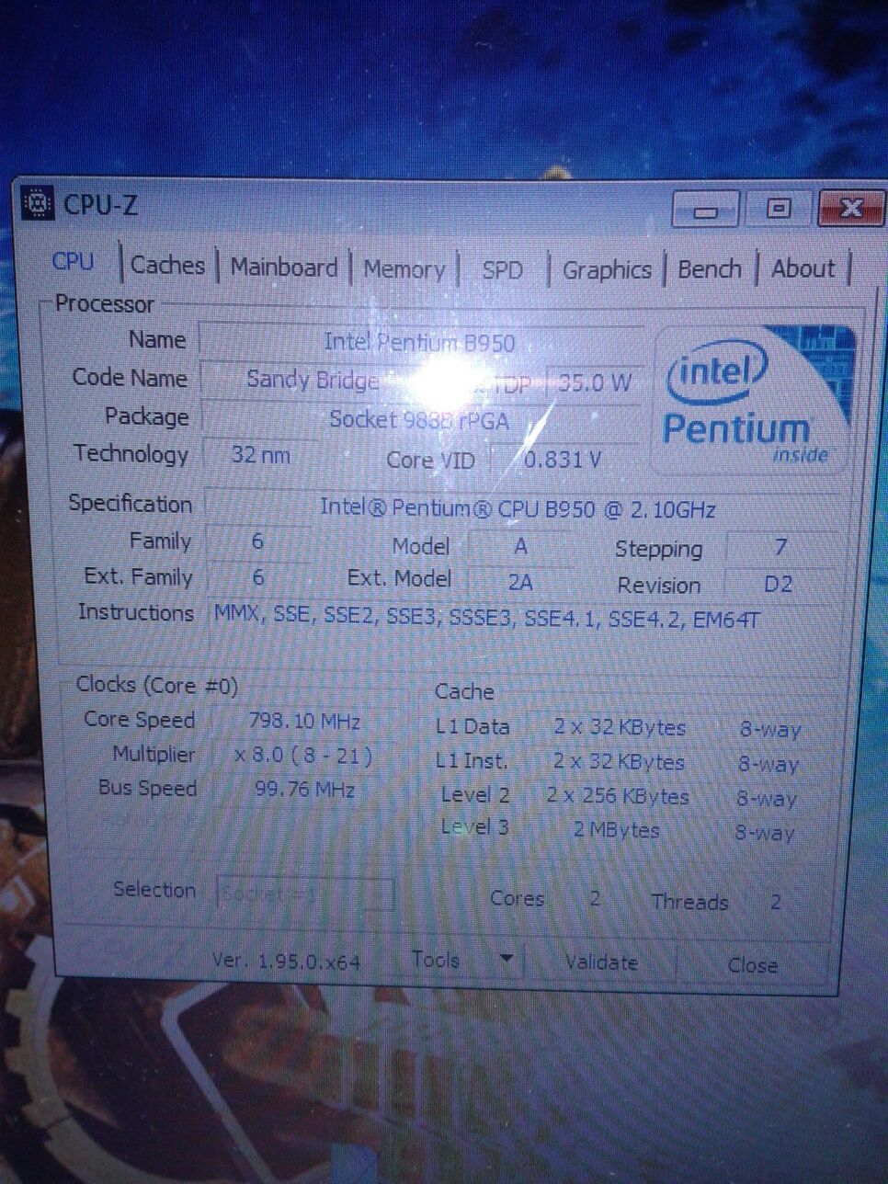
Task: Click the Multiplier value 'x 8.0 ( 8 - 21 )'
Action: (x=303, y=756)
